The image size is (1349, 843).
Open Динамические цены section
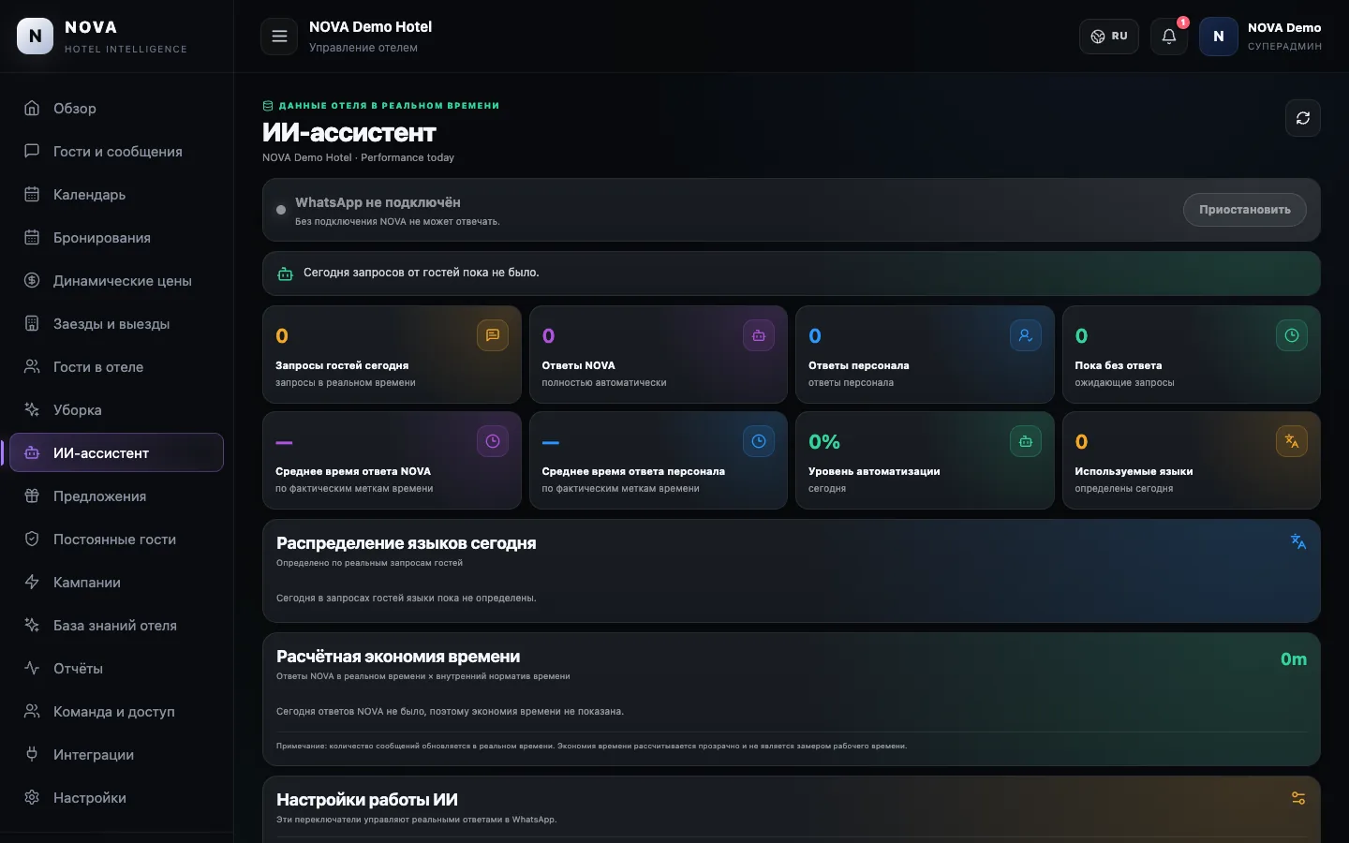coord(116,281)
